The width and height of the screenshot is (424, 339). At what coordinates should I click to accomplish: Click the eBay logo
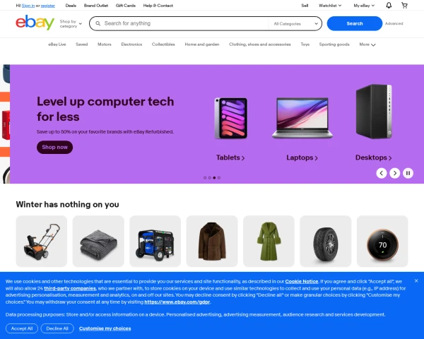(35, 23)
